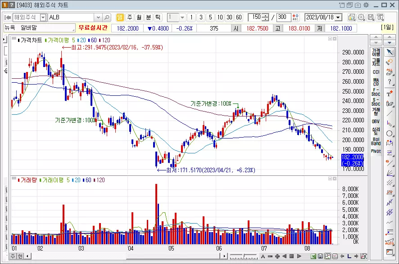This screenshot has height=264, width=399.
Task: Click the chart settings gear icon
Action: [361, 18]
